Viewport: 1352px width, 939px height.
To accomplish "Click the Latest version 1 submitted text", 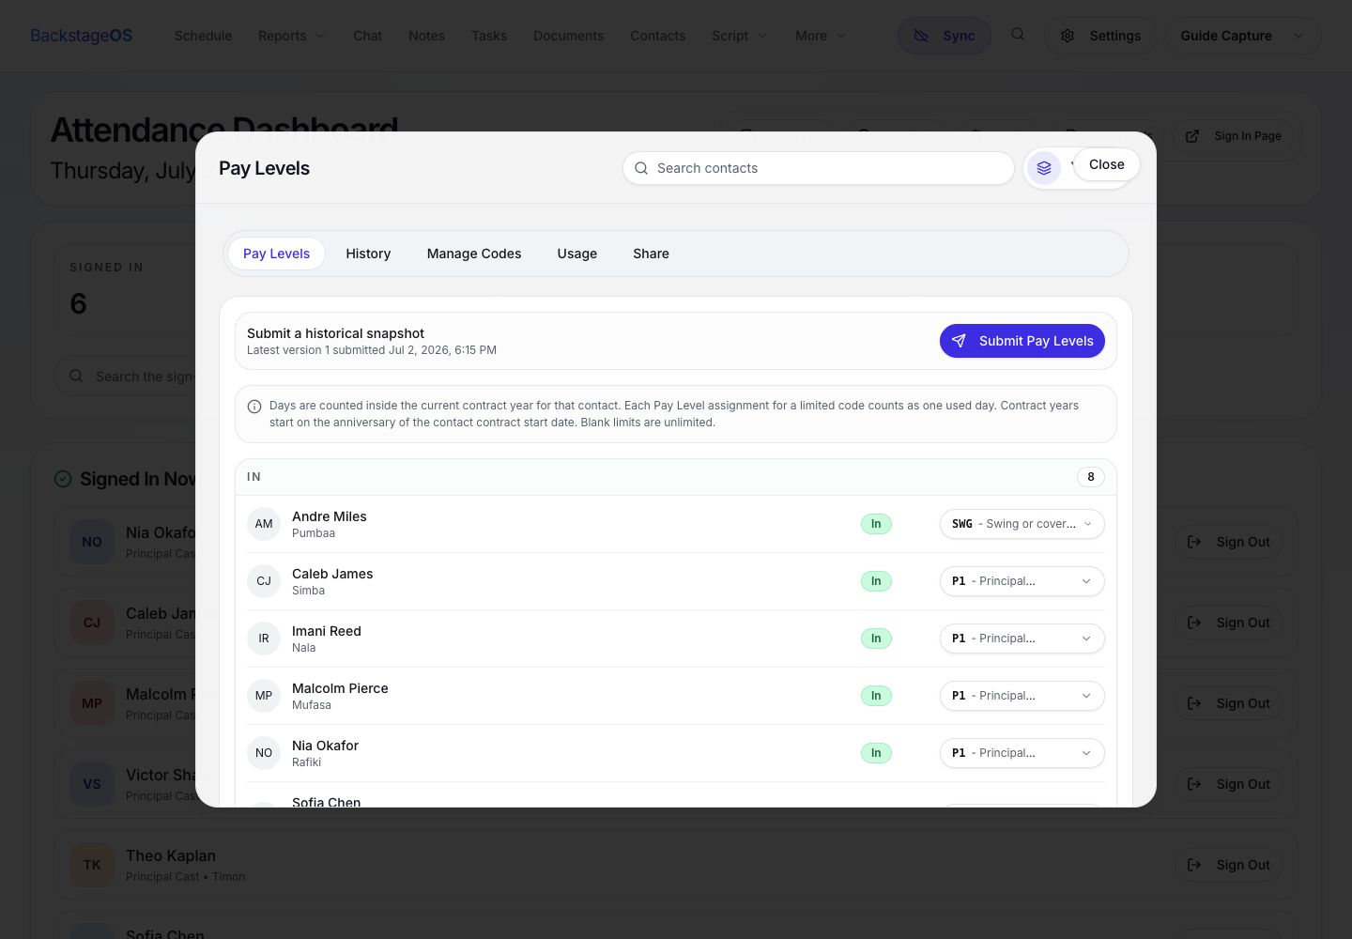I will (372, 350).
